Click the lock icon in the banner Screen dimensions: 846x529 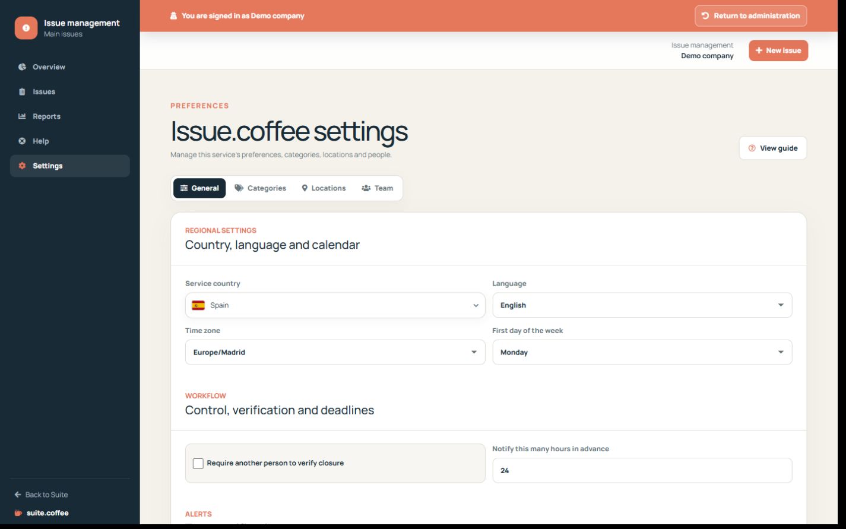pos(173,16)
